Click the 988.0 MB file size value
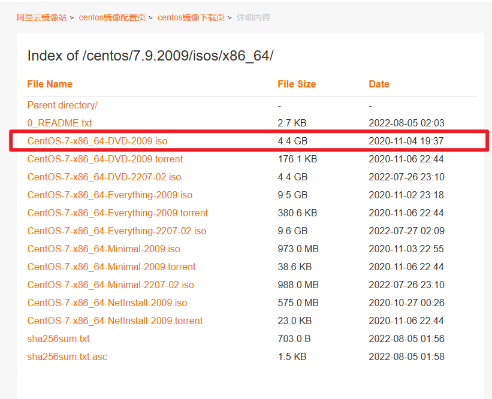 pyautogui.click(x=298, y=285)
